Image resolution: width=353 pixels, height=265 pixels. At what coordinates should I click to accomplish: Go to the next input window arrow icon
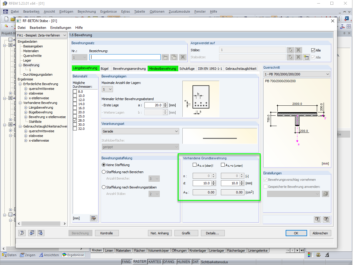tap(40, 233)
